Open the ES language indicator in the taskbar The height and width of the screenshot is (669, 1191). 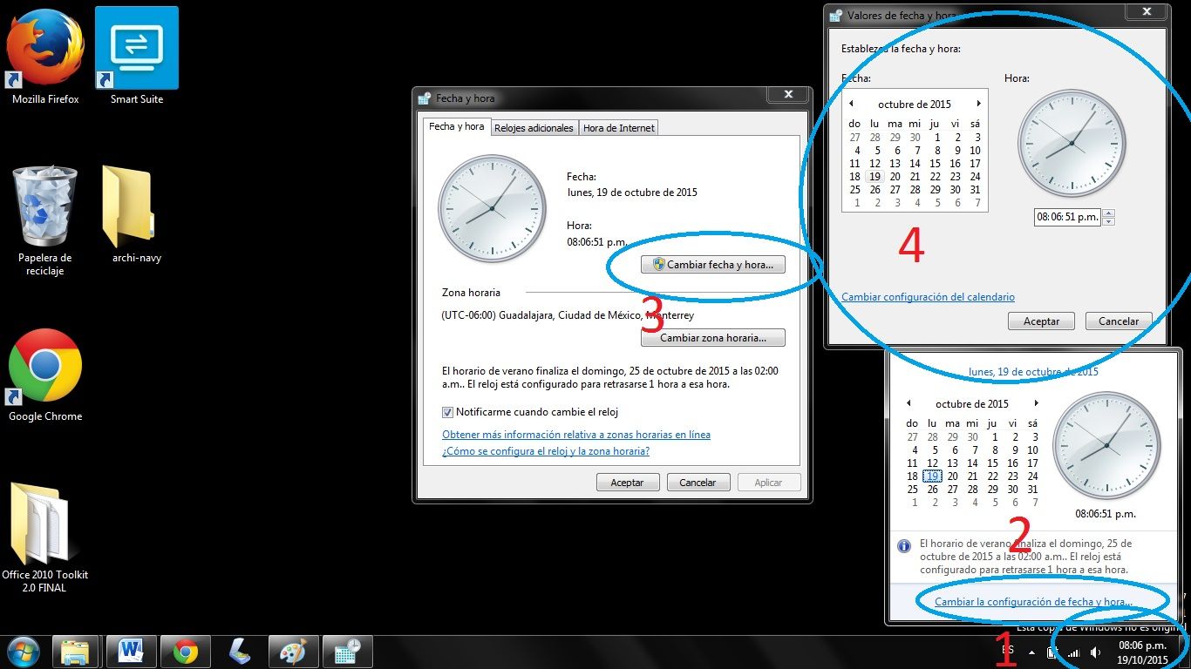click(1007, 650)
